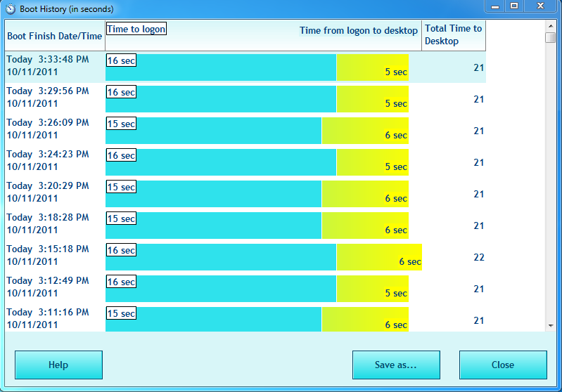The width and height of the screenshot is (562, 392).
Task: Click total 21 in 3:11:16 row
Action: click(479, 320)
